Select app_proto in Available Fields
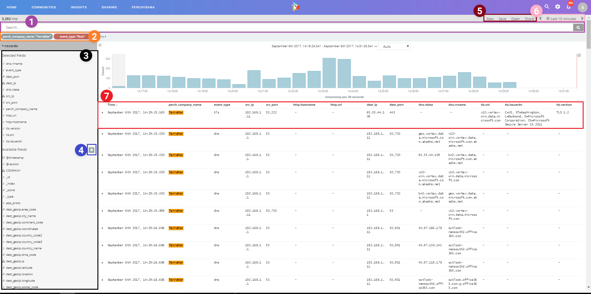The image size is (591, 294). tap(13, 203)
